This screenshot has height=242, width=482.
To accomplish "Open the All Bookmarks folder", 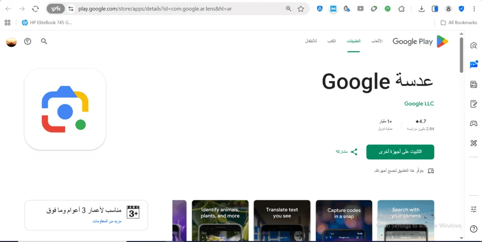I will 459,23.
